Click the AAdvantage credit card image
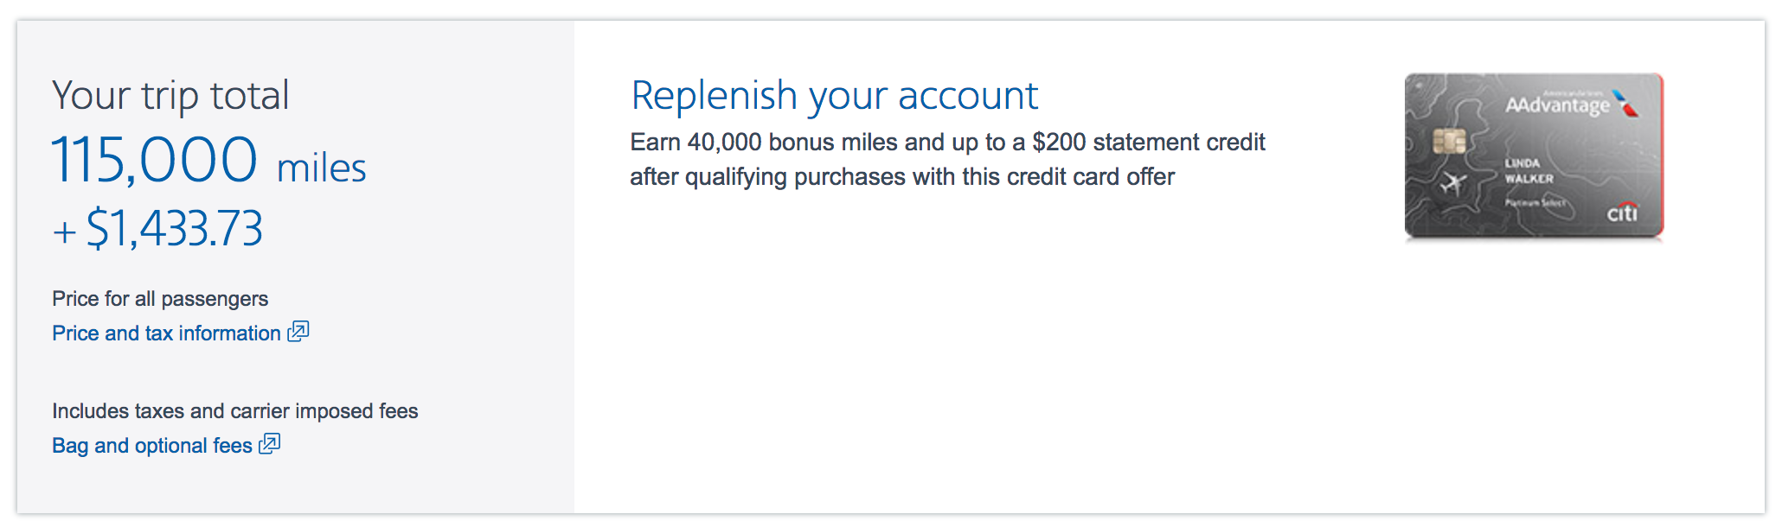 coord(1533,156)
